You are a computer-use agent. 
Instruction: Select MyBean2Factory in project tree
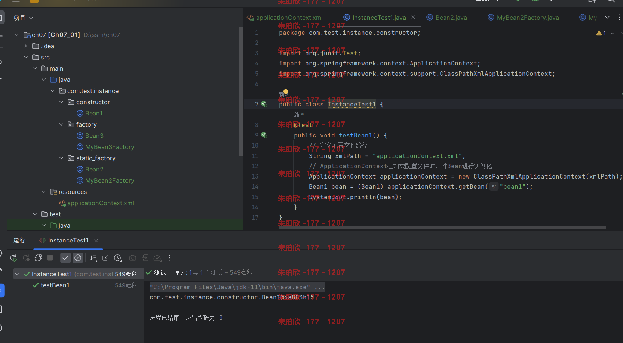(105, 180)
